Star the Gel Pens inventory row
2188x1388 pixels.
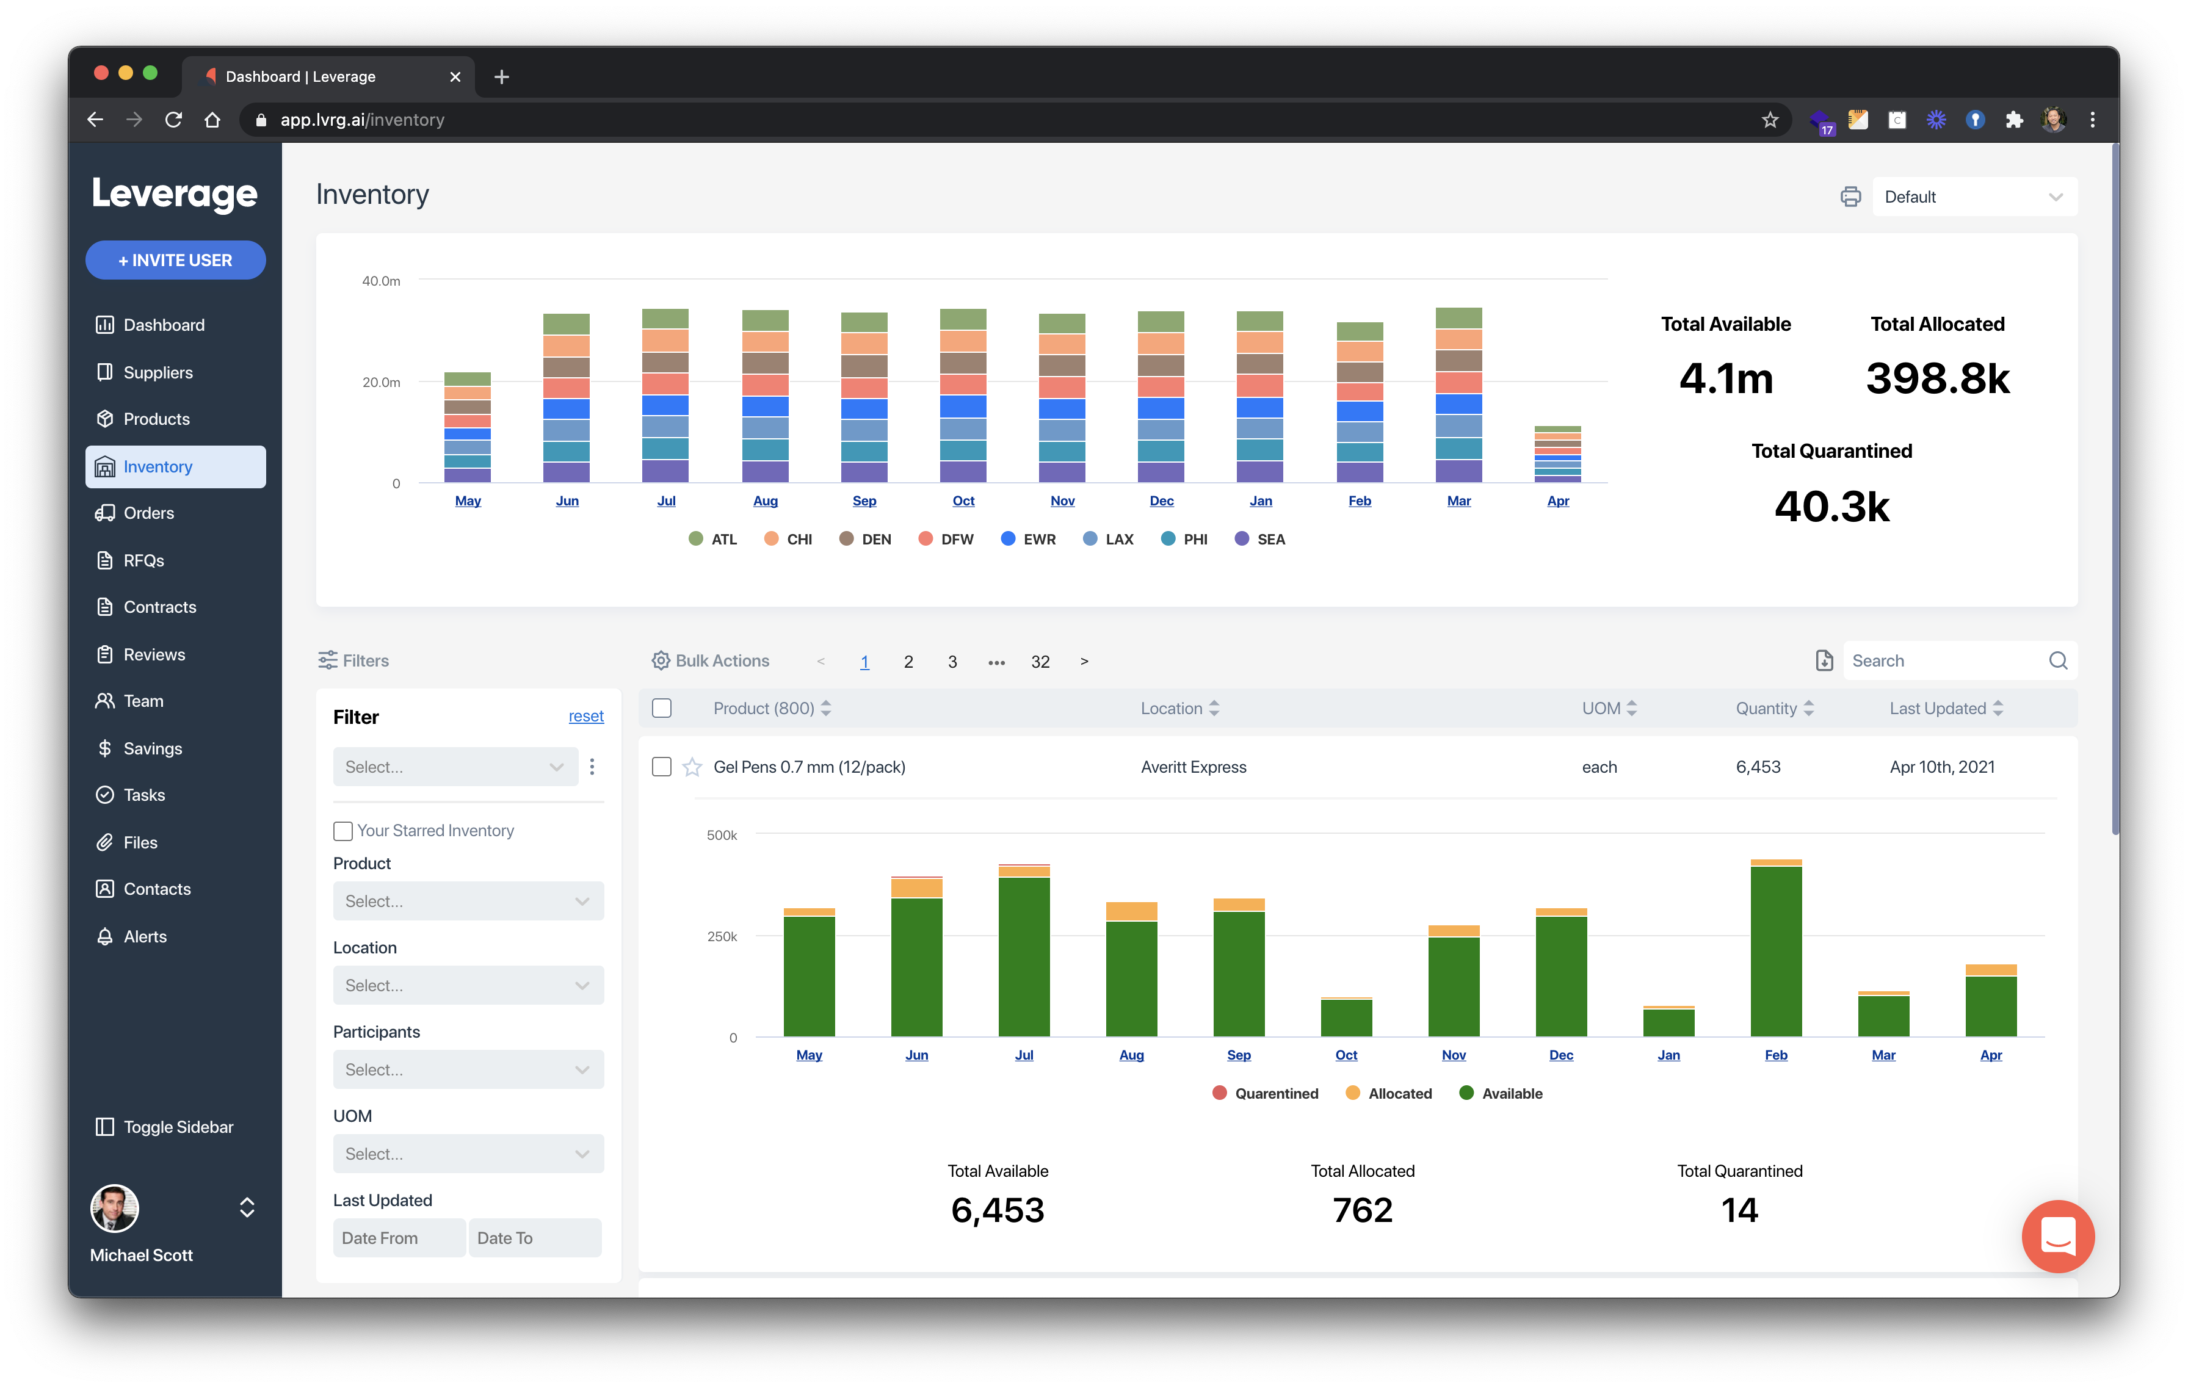[x=692, y=767]
